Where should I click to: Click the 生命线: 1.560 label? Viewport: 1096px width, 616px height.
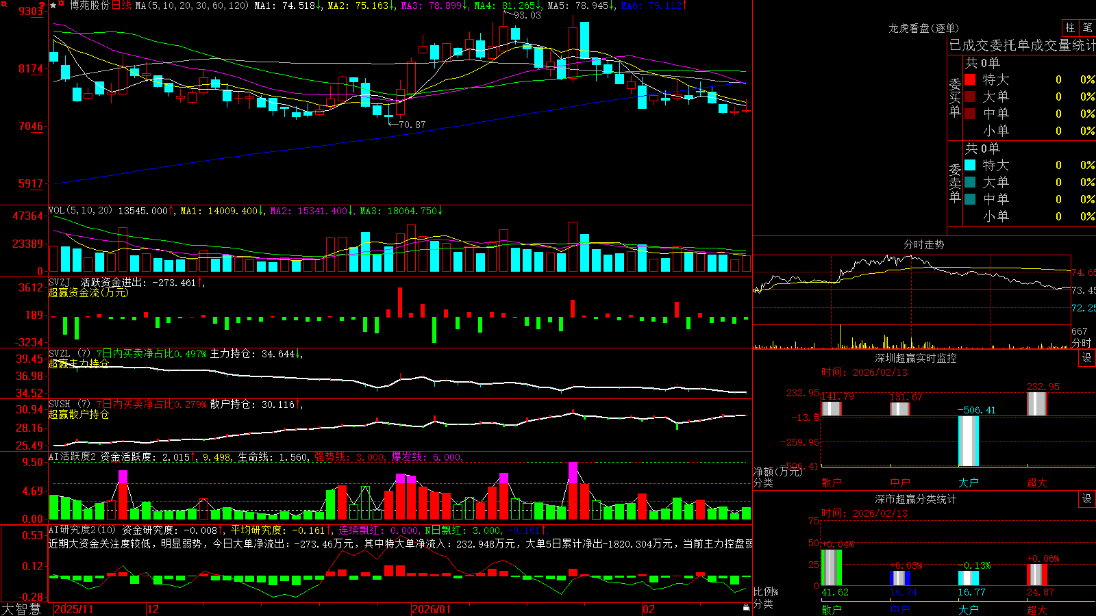(x=273, y=457)
